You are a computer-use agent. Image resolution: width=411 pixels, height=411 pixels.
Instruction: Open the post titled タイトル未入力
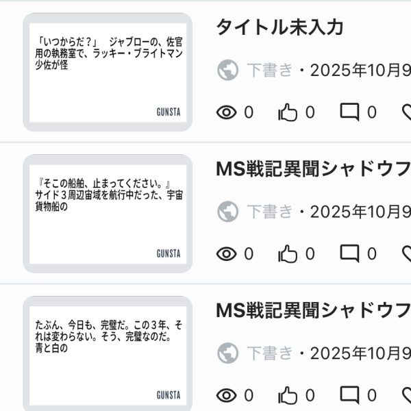279,27
